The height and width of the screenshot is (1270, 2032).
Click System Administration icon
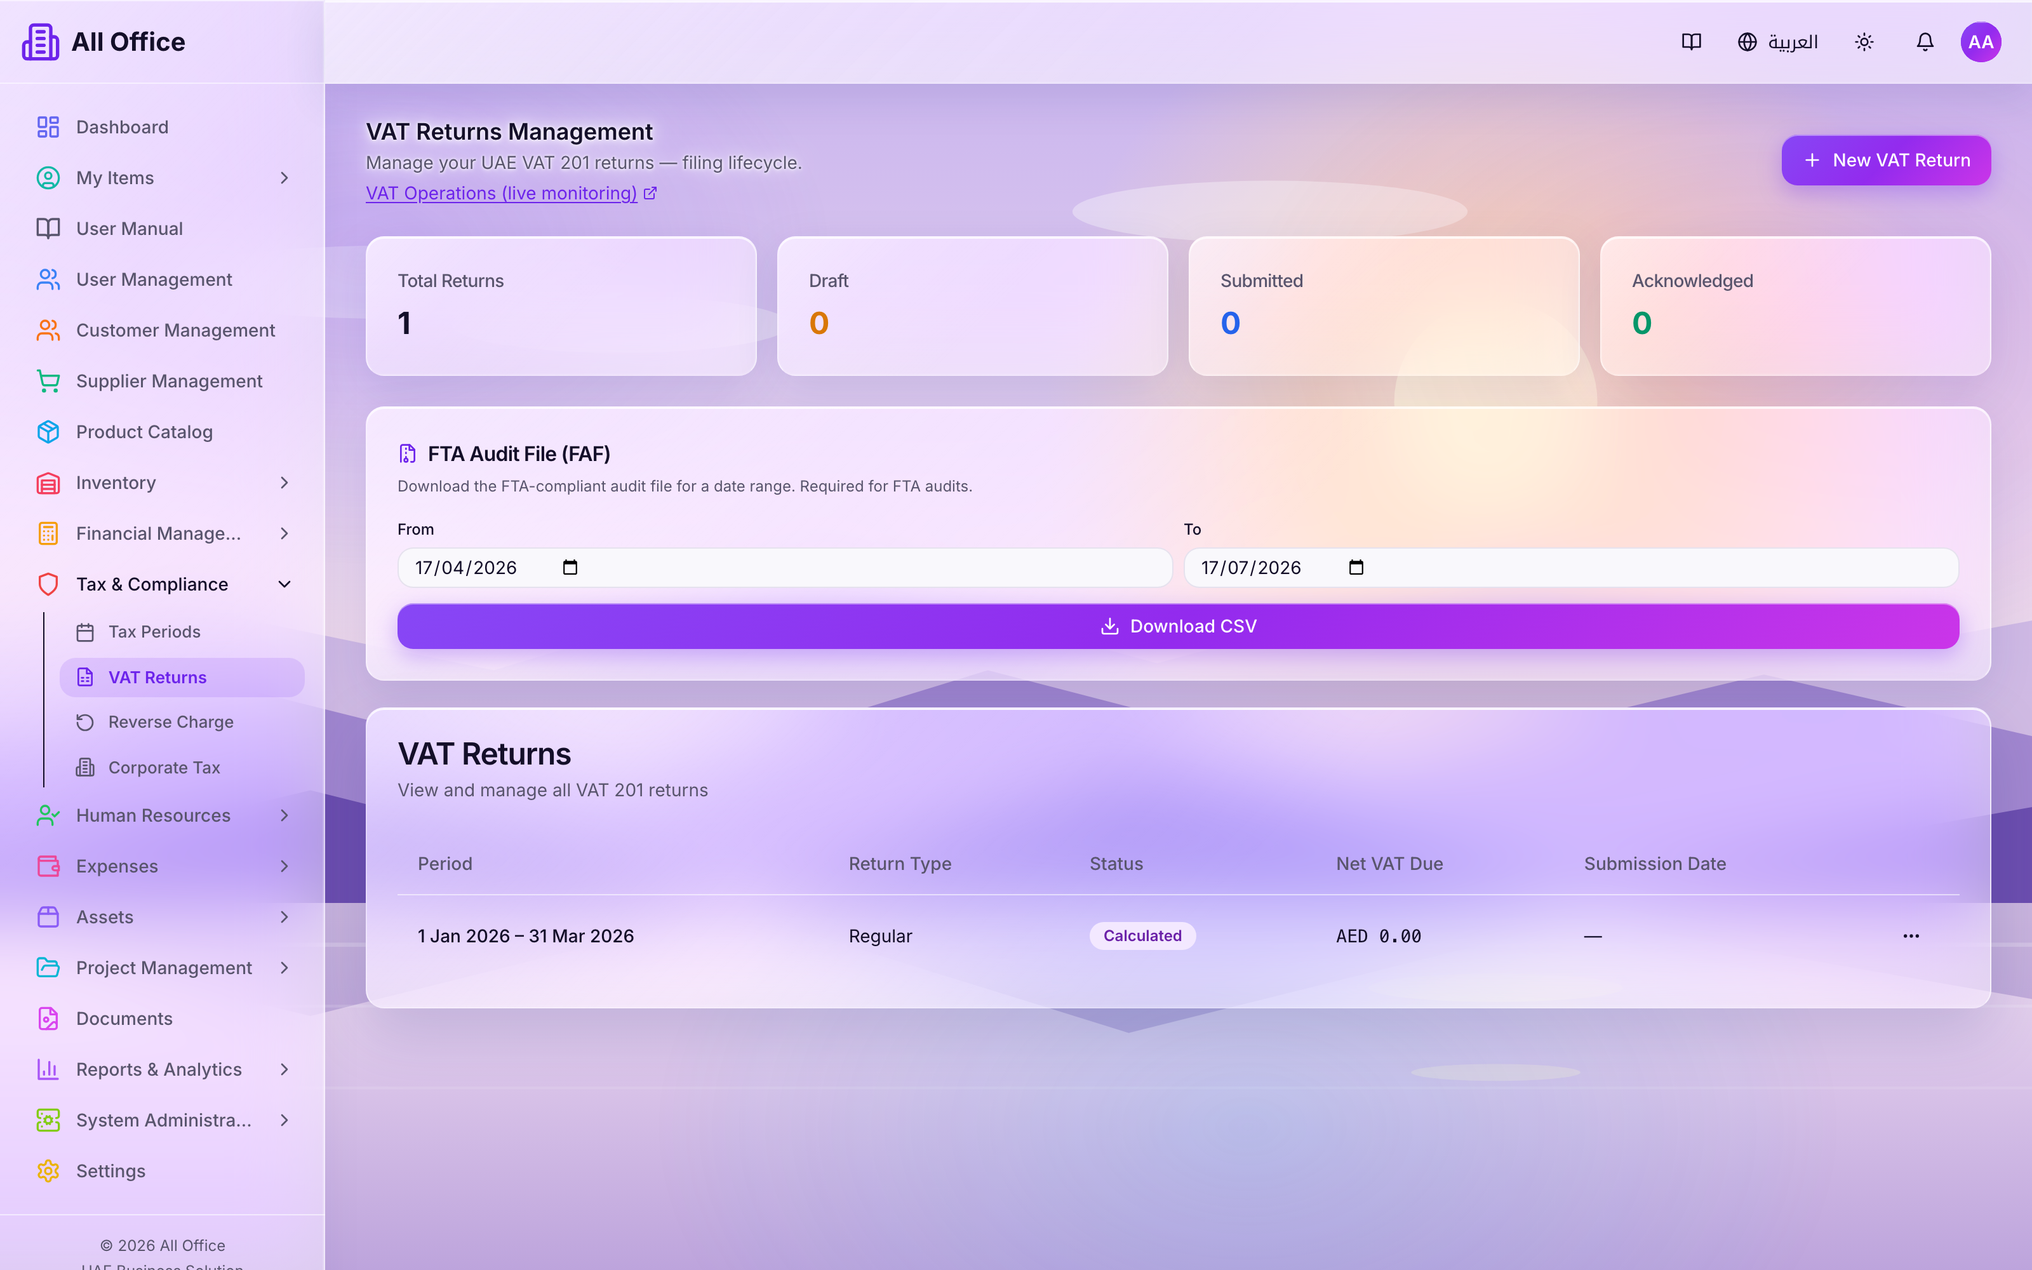coord(48,1121)
